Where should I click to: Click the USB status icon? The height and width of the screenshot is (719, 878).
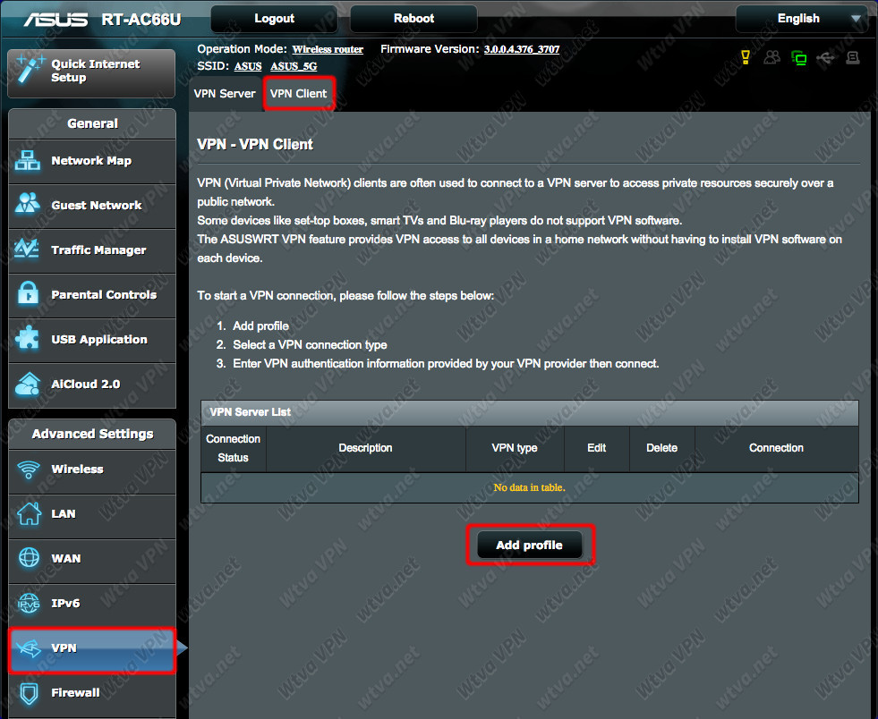click(x=825, y=57)
